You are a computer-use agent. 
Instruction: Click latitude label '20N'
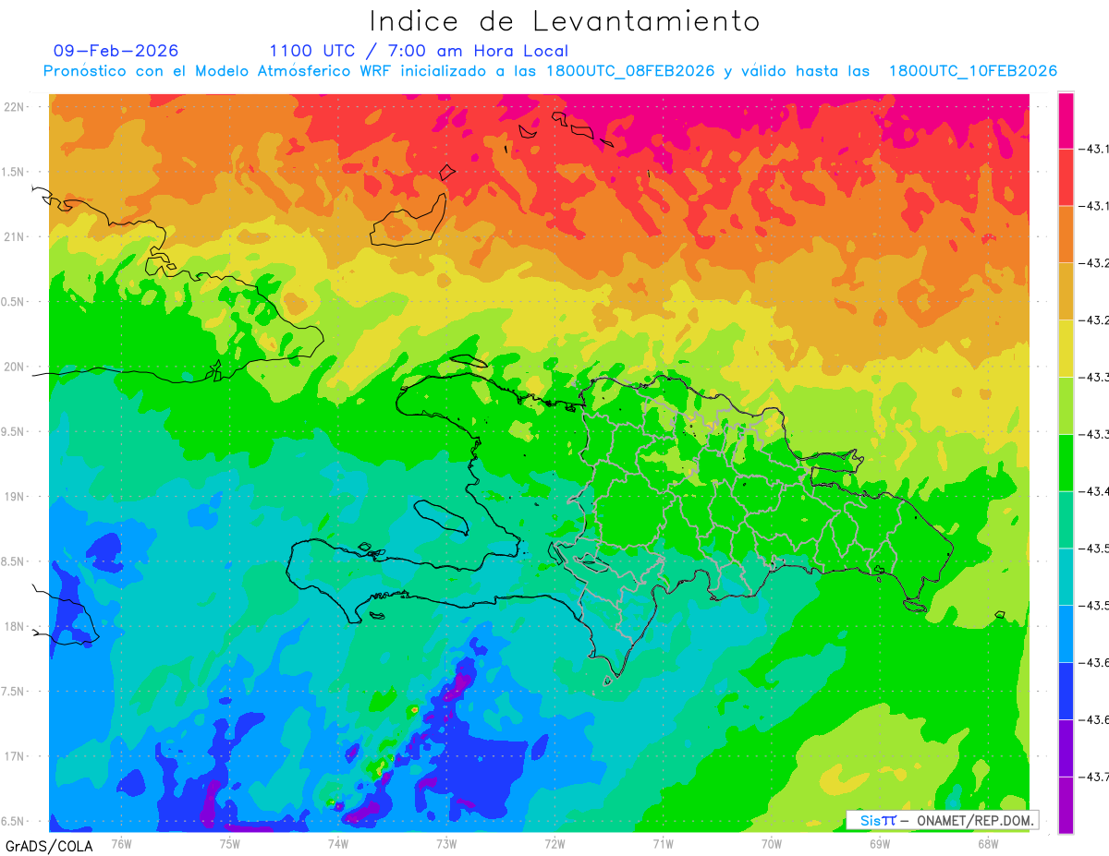[15, 367]
